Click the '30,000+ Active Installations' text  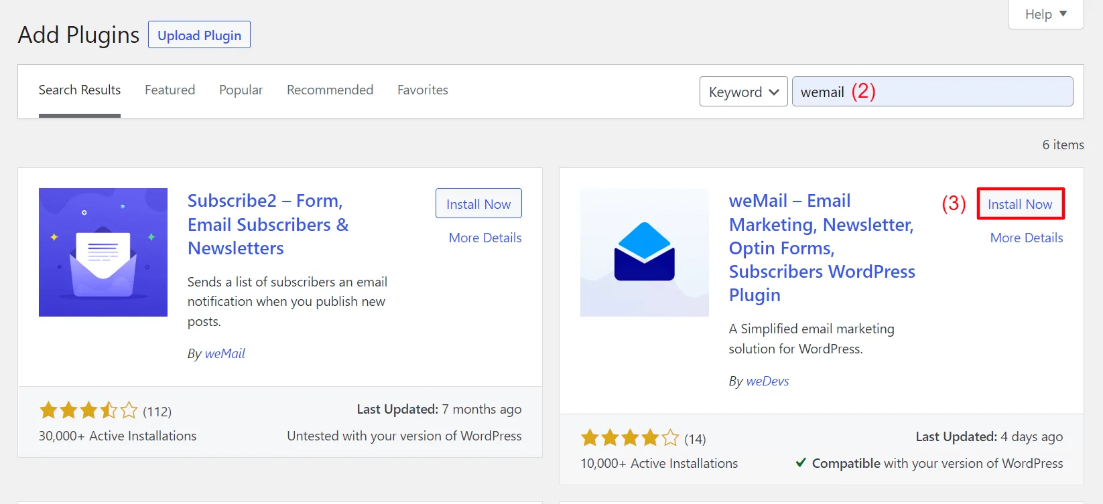coord(118,436)
